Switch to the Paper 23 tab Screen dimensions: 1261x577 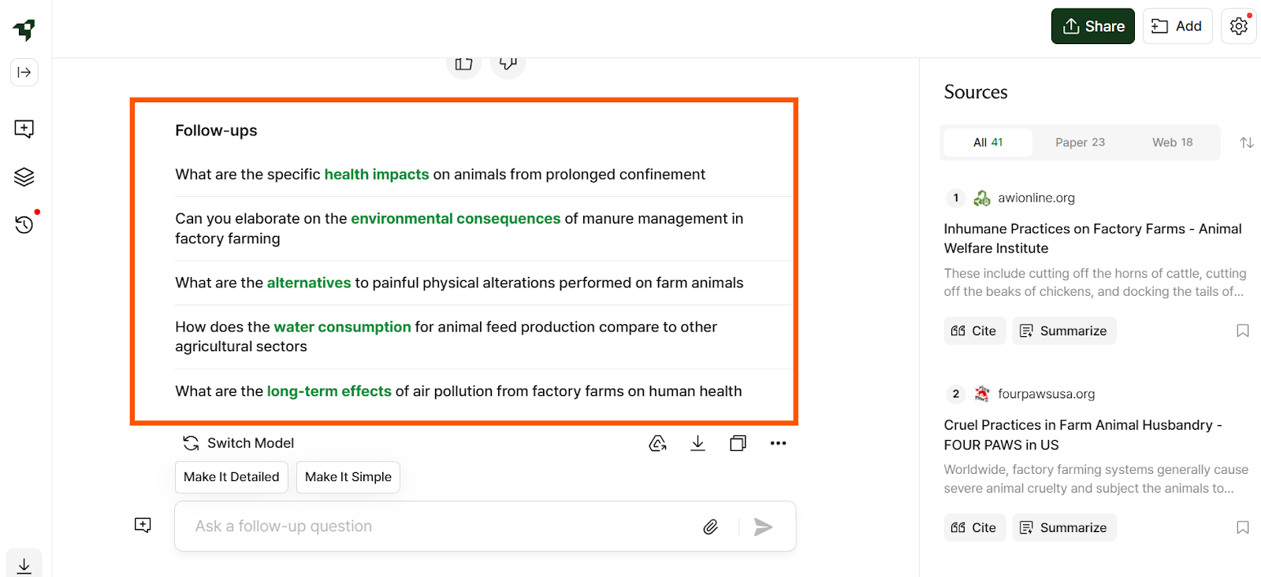(1081, 142)
